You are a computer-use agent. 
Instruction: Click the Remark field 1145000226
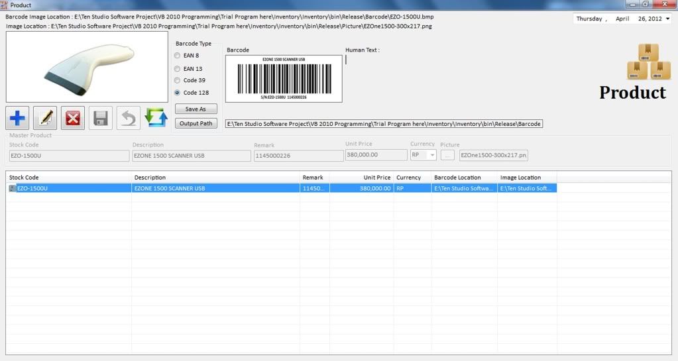pyautogui.click(x=298, y=156)
